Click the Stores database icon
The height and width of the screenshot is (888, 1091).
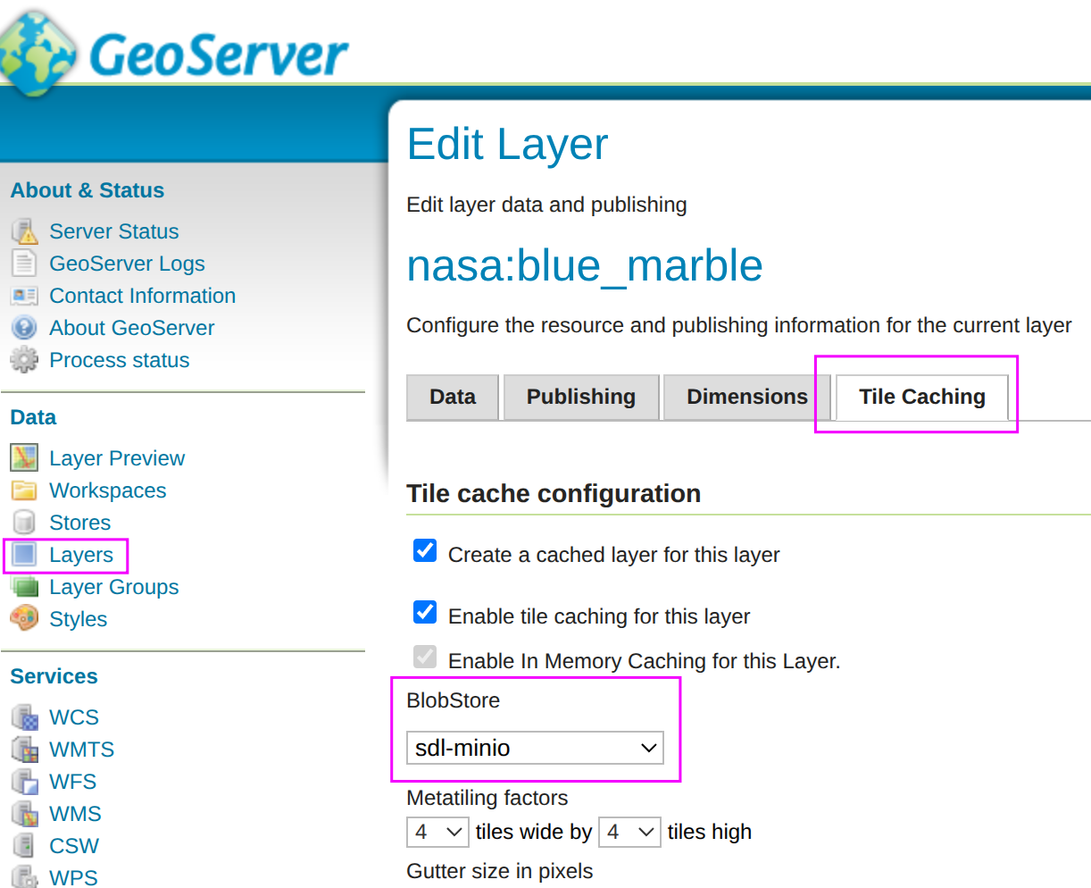tap(24, 523)
